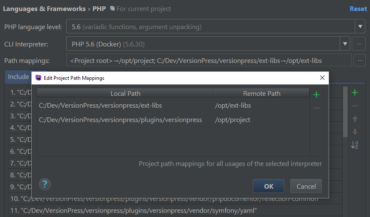Select include path row 5
370x217 pixels.
pos(20,139)
